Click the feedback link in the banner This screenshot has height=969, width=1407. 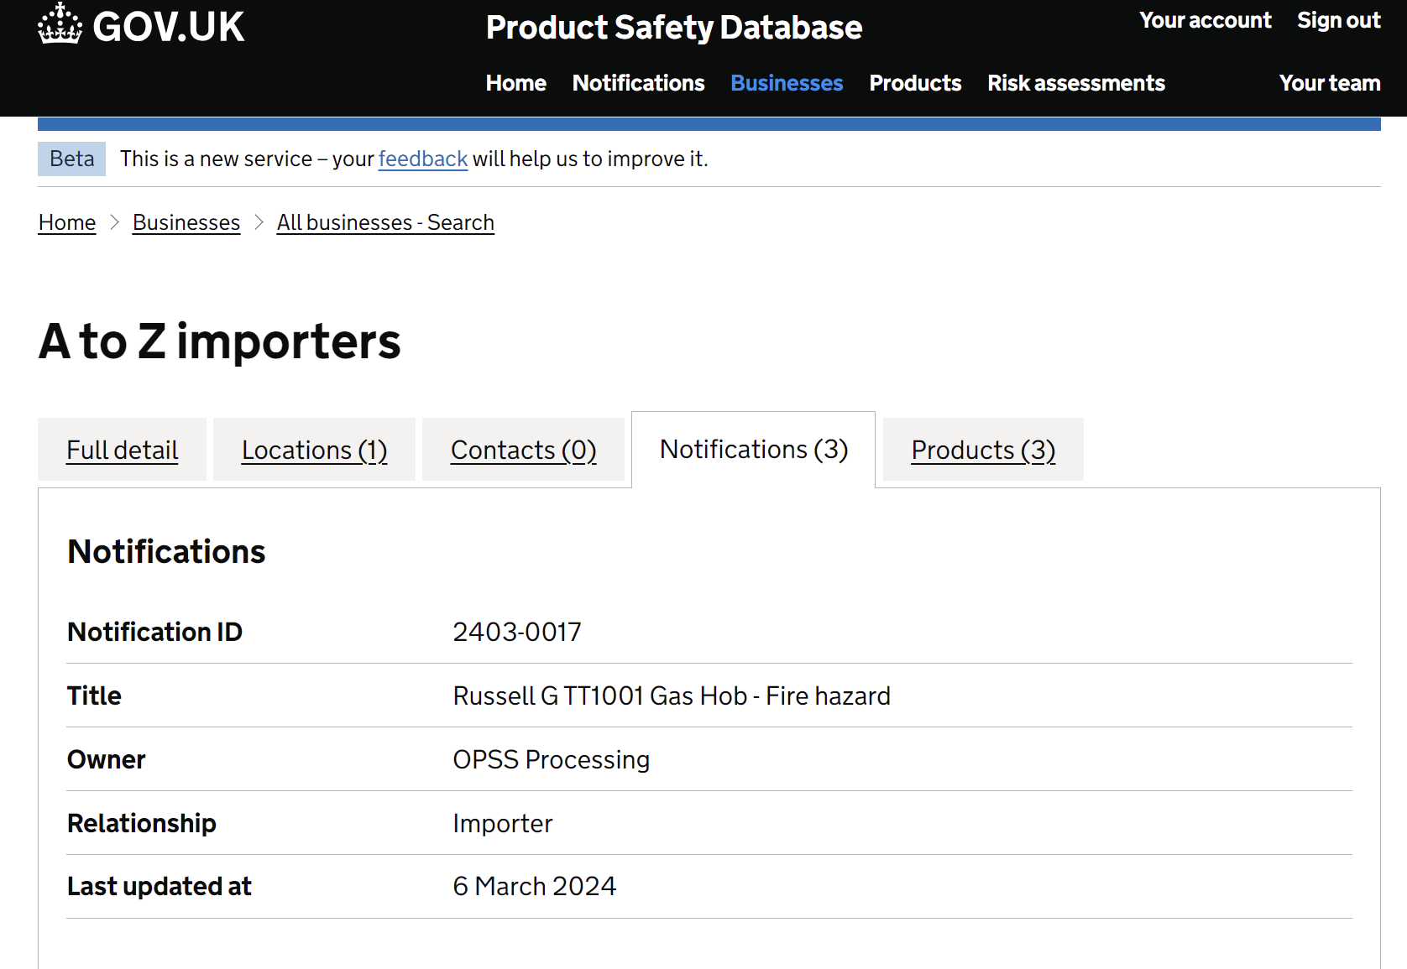pos(422,159)
